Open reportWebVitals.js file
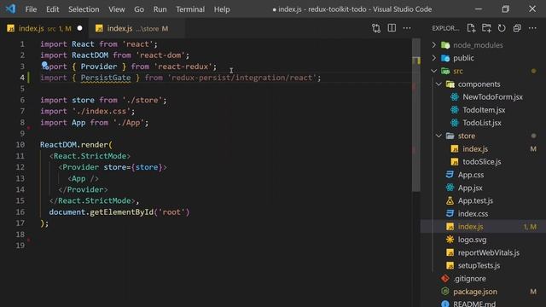The height and width of the screenshot is (307, 546). pyautogui.click(x=488, y=252)
